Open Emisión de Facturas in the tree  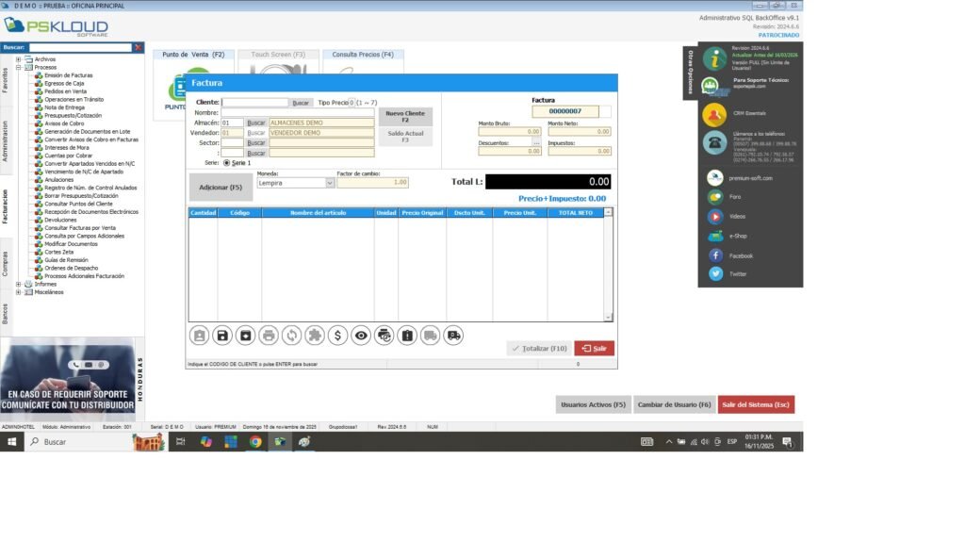tap(67, 75)
